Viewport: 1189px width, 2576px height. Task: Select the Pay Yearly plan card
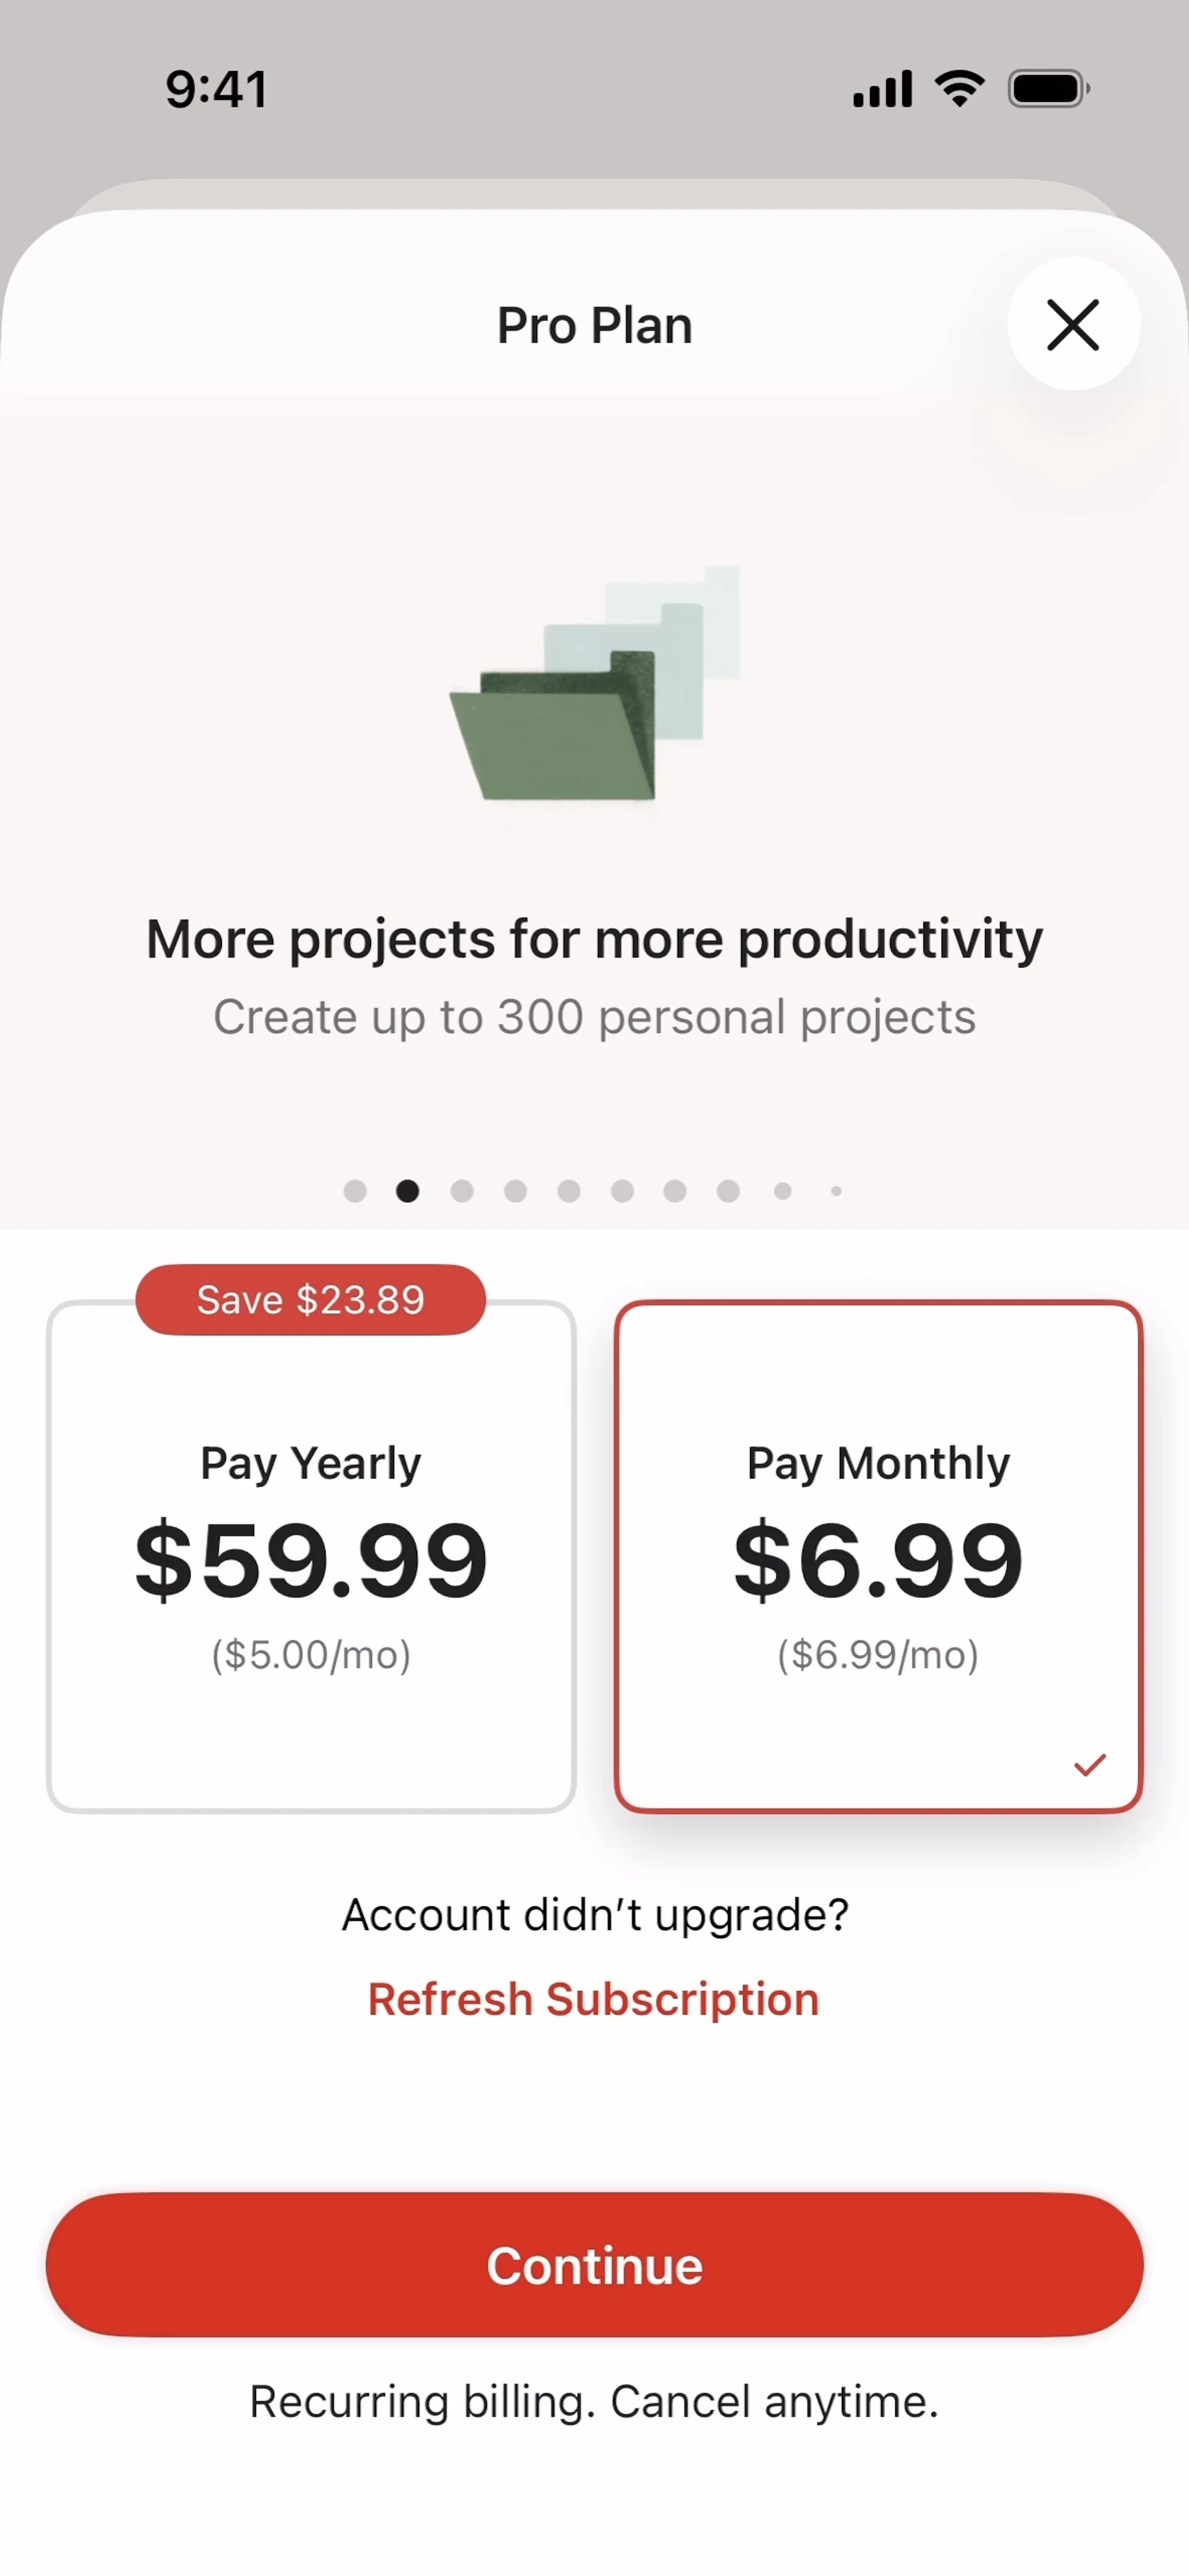tap(311, 1555)
